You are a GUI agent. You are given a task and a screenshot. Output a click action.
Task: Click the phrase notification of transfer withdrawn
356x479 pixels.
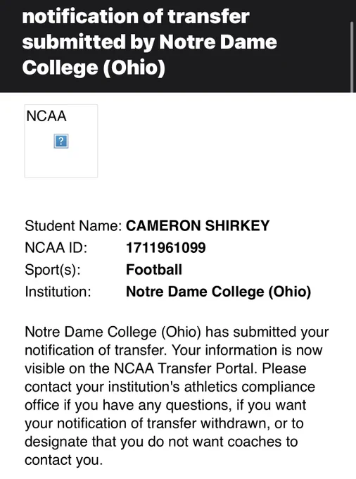[163, 423]
